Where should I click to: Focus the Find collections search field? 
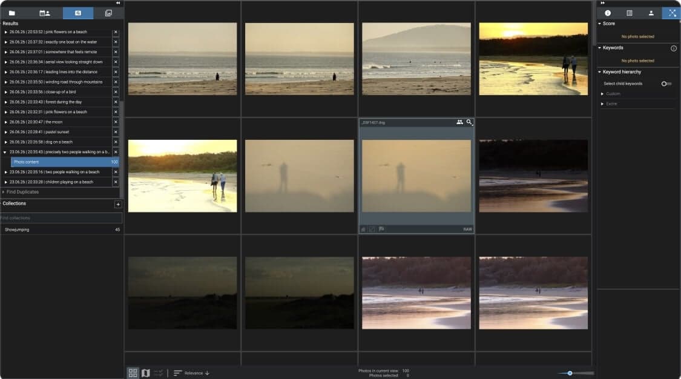click(61, 218)
